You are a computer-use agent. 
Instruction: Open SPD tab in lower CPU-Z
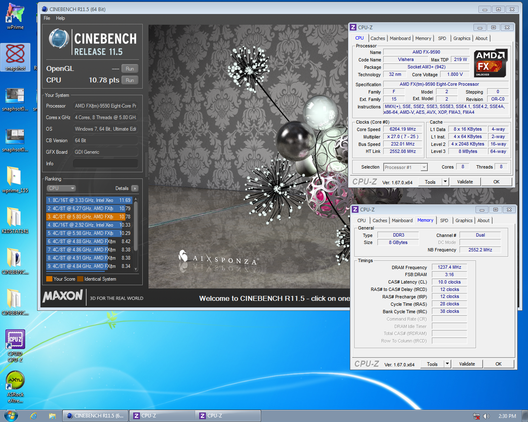tap(444, 220)
